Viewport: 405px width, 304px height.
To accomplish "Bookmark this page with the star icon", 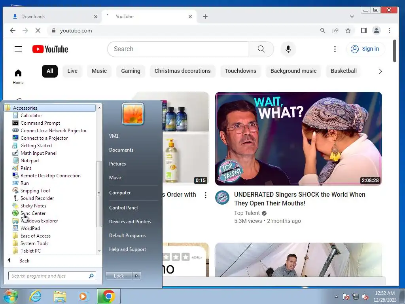I will tap(348, 30).
